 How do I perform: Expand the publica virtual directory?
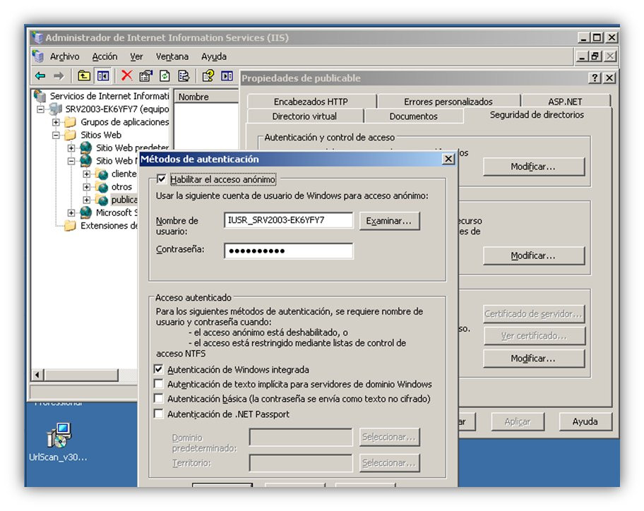tap(87, 200)
